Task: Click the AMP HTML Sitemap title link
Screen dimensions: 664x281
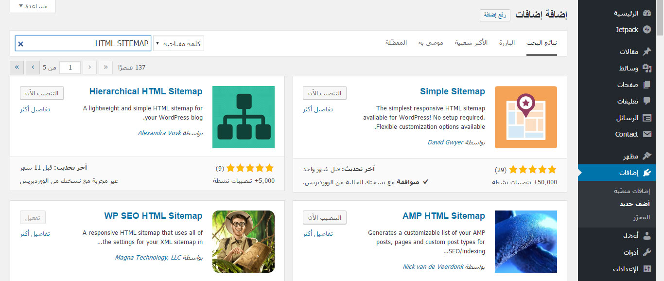Action: click(444, 216)
